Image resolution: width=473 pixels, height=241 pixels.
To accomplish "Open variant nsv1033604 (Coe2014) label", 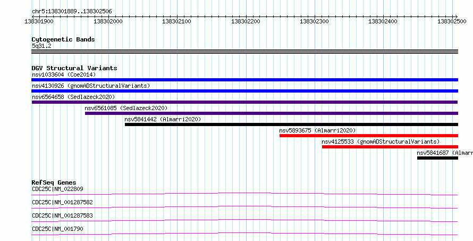I will 64,74.
